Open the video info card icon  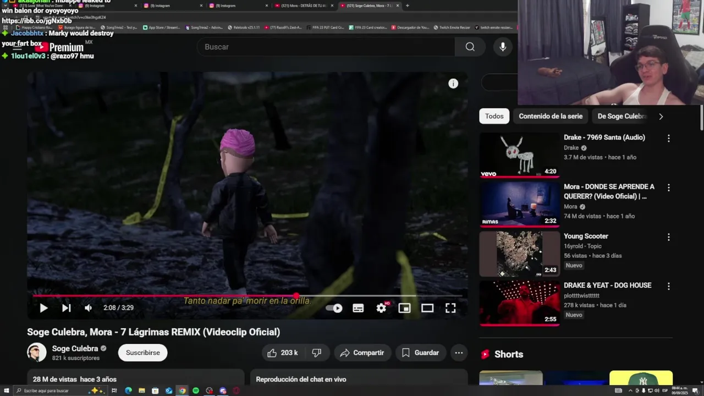453,84
